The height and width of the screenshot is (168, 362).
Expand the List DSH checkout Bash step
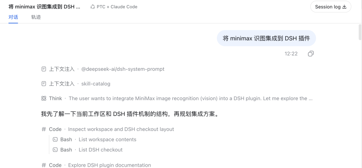[x=87, y=150]
